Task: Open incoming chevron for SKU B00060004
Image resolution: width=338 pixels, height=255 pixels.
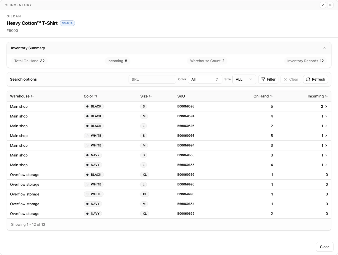Action: pos(326,145)
